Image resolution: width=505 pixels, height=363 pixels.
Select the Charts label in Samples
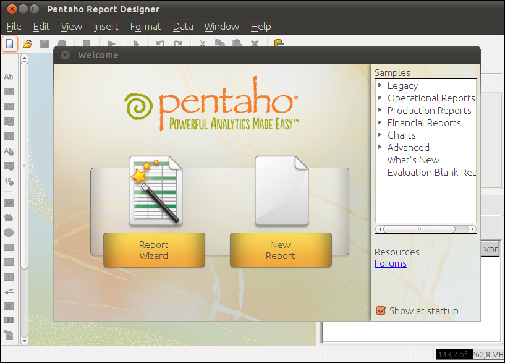pyautogui.click(x=402, y=135)
